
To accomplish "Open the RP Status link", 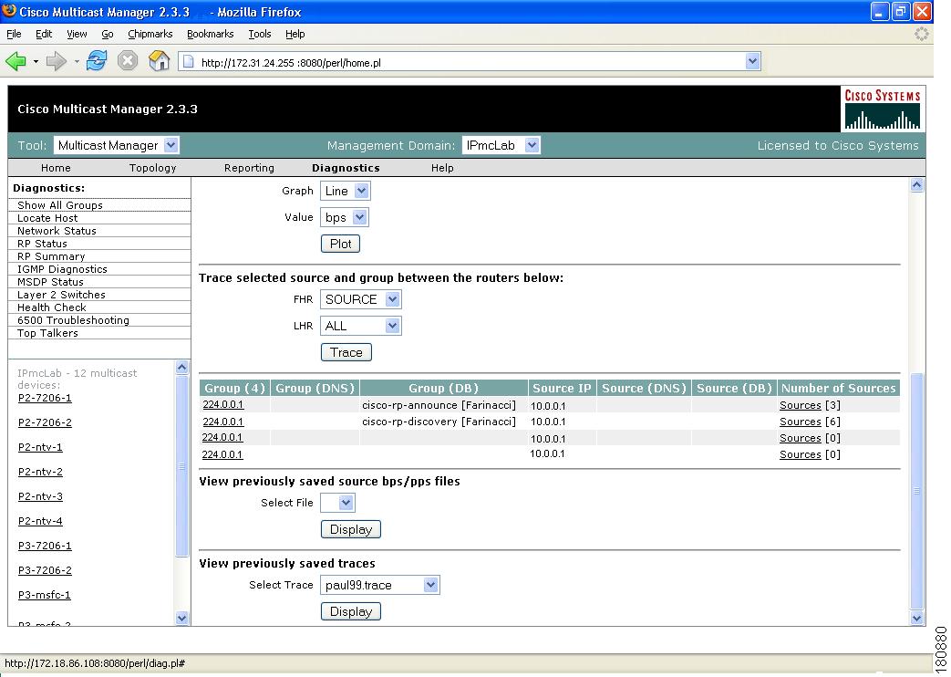I will click(x=42, y=244).
